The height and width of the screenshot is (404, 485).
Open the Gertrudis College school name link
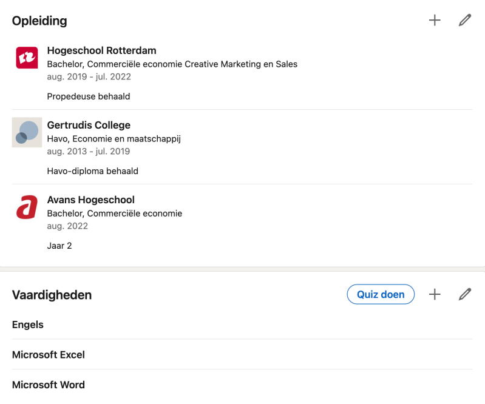coord(89,126)
